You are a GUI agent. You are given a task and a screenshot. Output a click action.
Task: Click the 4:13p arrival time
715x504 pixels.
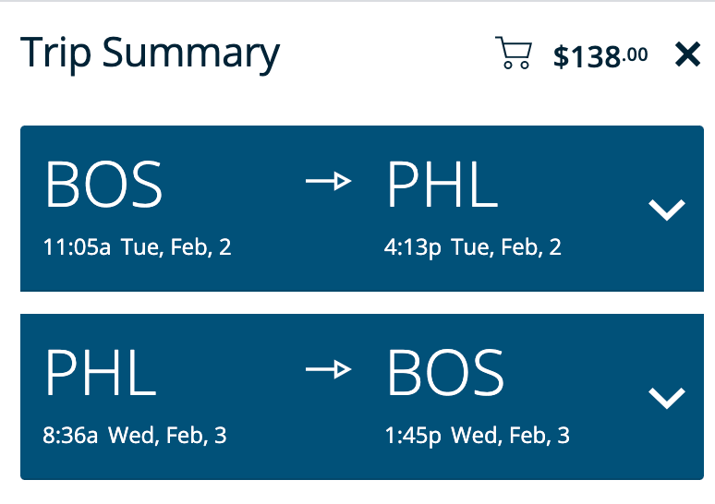[x=413, y=247]
